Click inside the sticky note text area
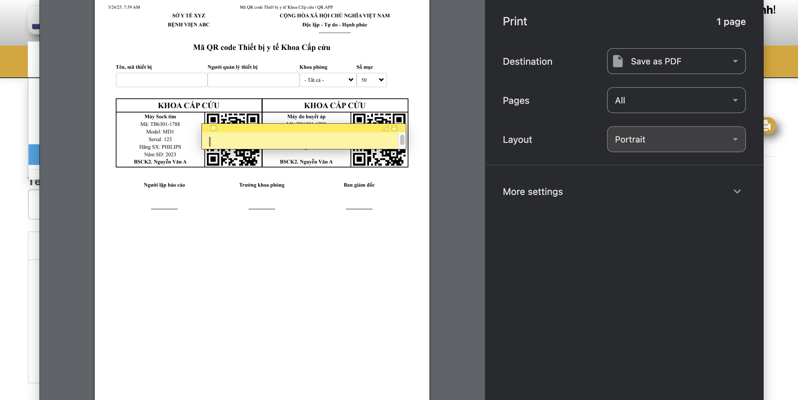 300,141
